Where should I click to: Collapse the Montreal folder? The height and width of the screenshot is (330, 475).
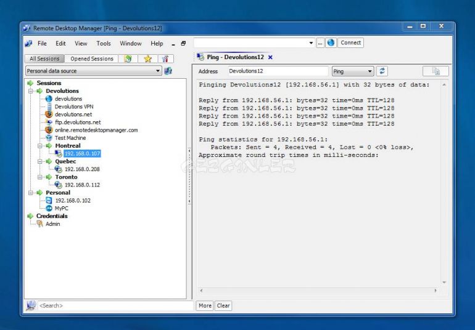pyautogui.click(x=40, y=146)
